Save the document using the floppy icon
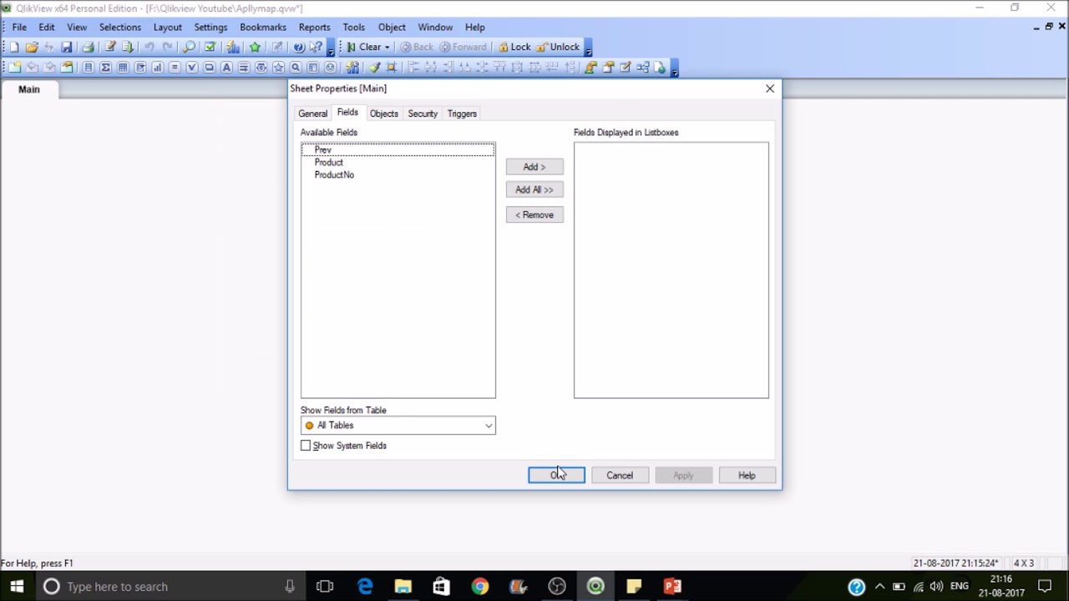The height and width of the screenshot is (601, 1069). (x=66, y=47)
